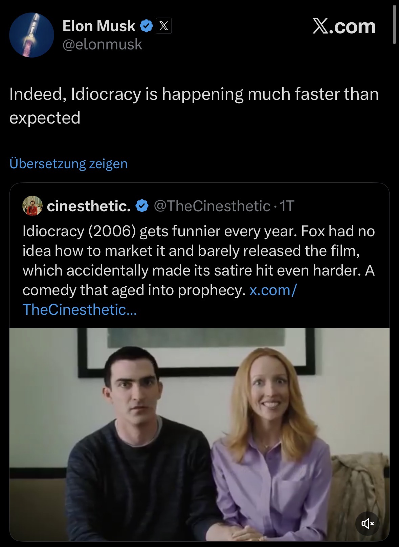
Task: Click the blue verified badge beside Elon Musk
Action: (x=146, y=26)
